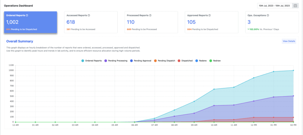
Task: Open the calendar date picker icon
Action: 295,6
